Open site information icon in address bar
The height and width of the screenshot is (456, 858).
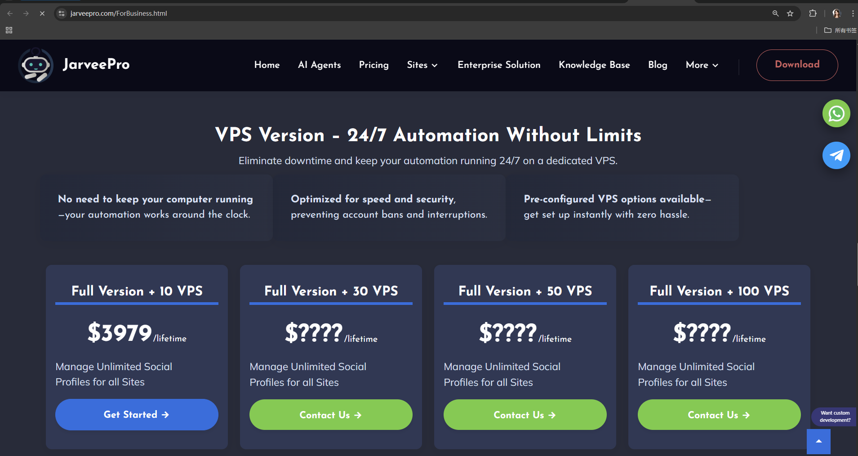62,13
